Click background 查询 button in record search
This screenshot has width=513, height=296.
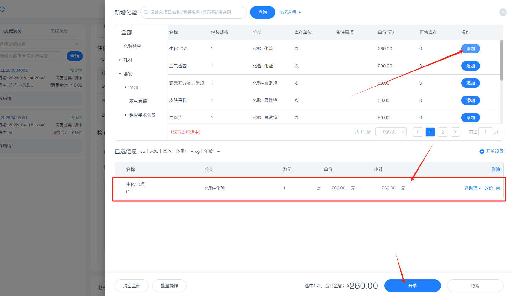[75, 56]
